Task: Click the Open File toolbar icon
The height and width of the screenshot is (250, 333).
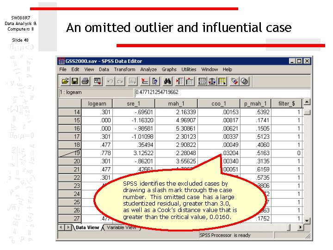Action: click(65, 81)
